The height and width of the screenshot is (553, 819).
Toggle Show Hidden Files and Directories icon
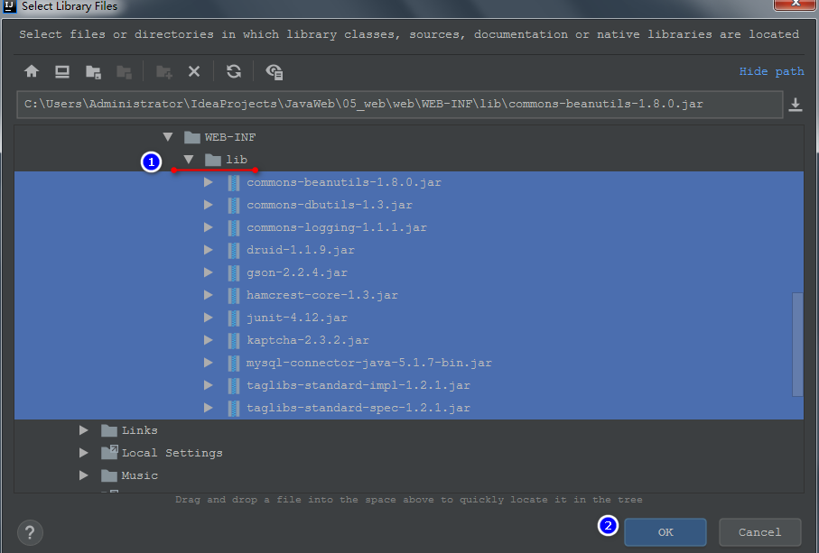[x=275, y=71]
